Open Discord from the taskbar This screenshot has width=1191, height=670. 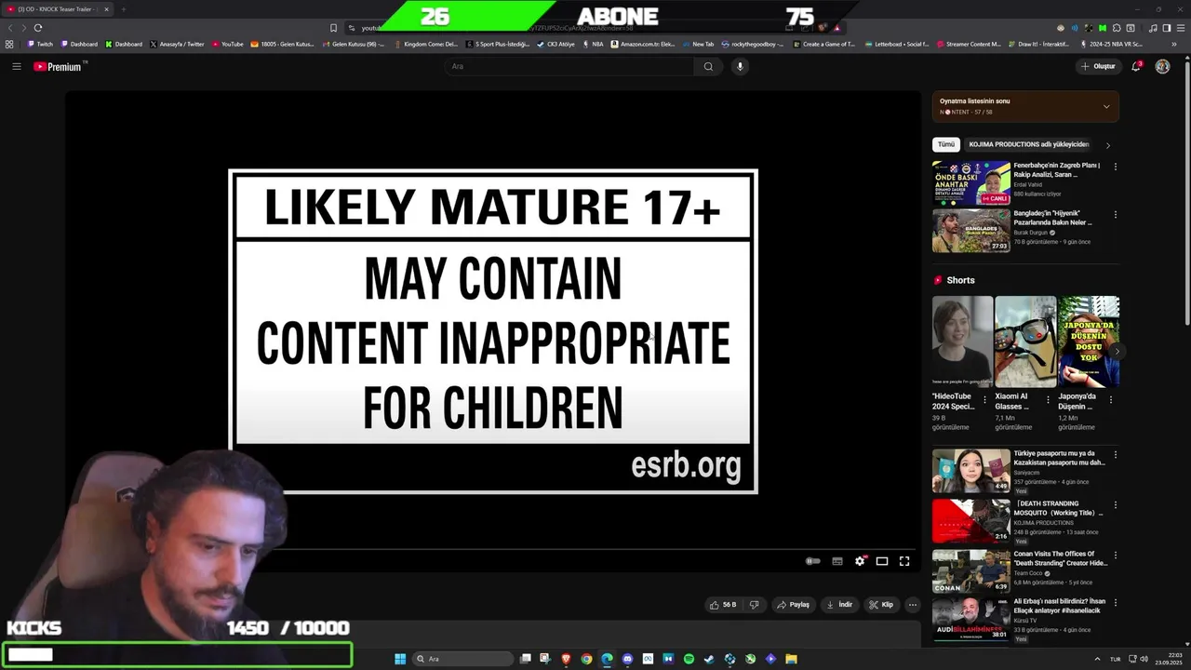(x=627, y=659)
